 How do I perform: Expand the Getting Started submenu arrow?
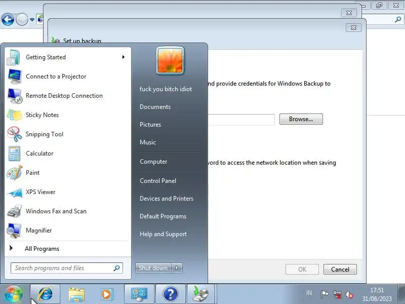[x=124, y=57]
